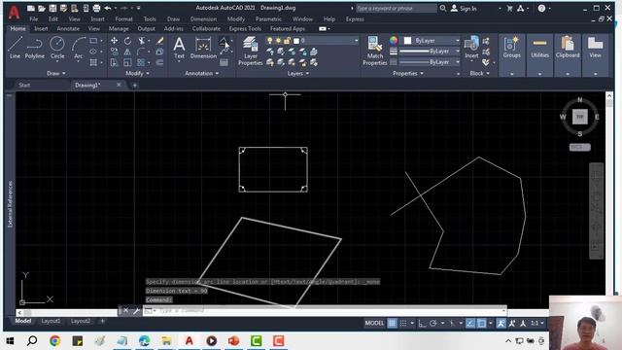
Task: Expand the Block panel dropdown
Action: (479, 74)
